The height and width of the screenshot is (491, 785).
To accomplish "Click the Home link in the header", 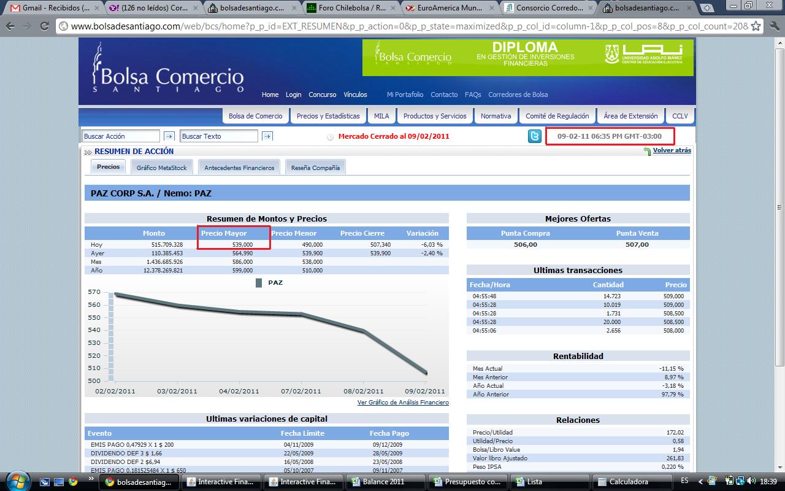I will pyautogui.click(x=270, y=95).
